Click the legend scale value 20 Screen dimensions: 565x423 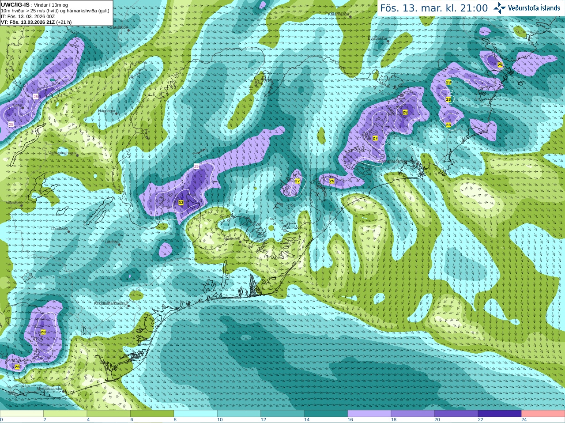click(x=437, y=420)
